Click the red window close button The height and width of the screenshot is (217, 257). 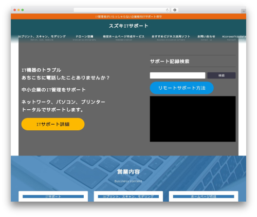pos(15,10)
